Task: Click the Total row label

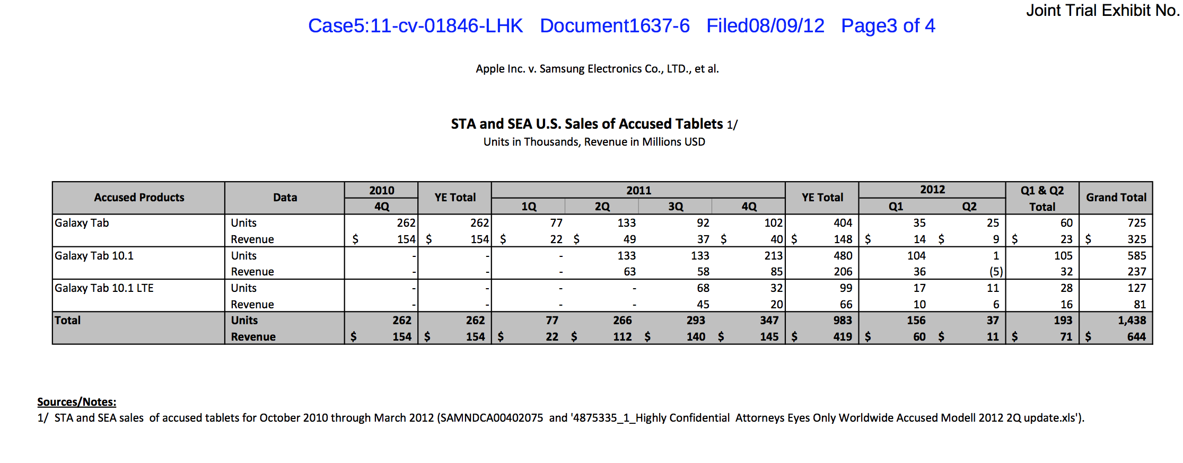Action: [67, 320]
